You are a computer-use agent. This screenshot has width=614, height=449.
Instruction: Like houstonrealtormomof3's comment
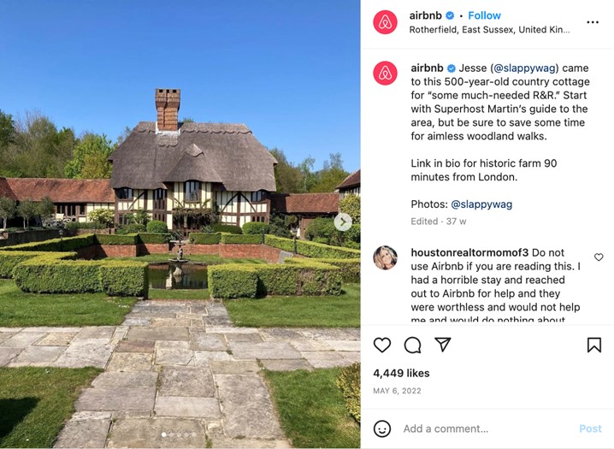point(599,257)
